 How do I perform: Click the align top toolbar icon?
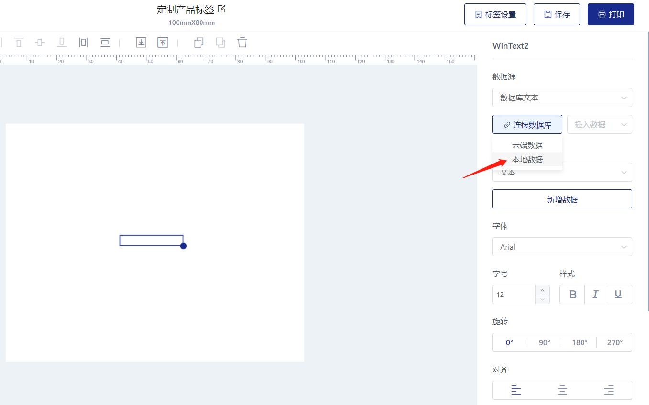[x=19, y=43]
